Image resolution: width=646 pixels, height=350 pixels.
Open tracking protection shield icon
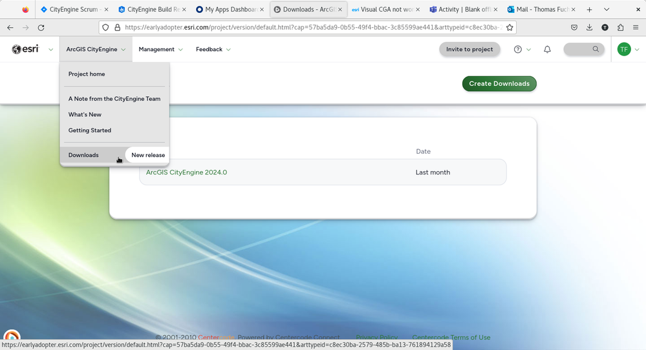[x=105, y=28]
